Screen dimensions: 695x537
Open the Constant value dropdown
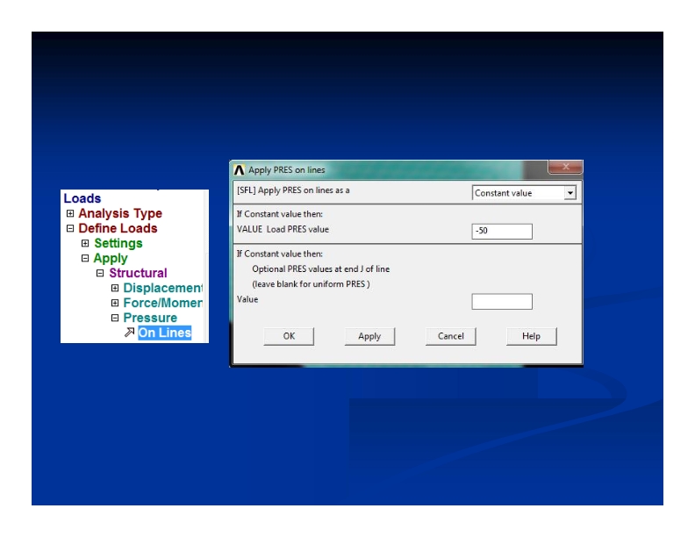[570, 193]
